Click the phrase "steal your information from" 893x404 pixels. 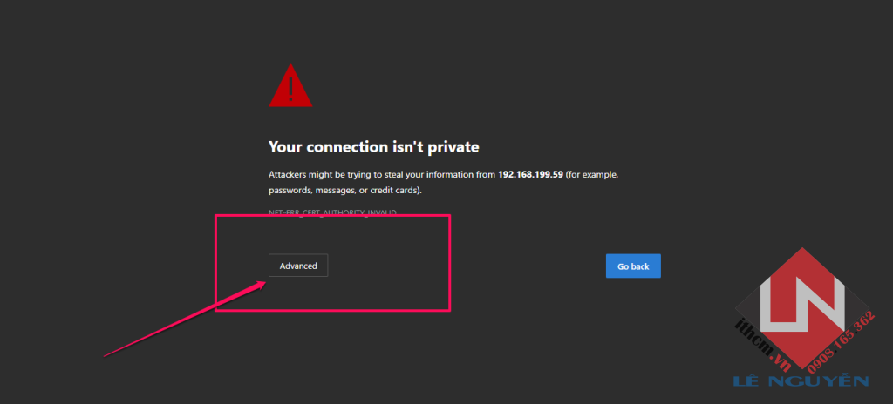[439, 174]
